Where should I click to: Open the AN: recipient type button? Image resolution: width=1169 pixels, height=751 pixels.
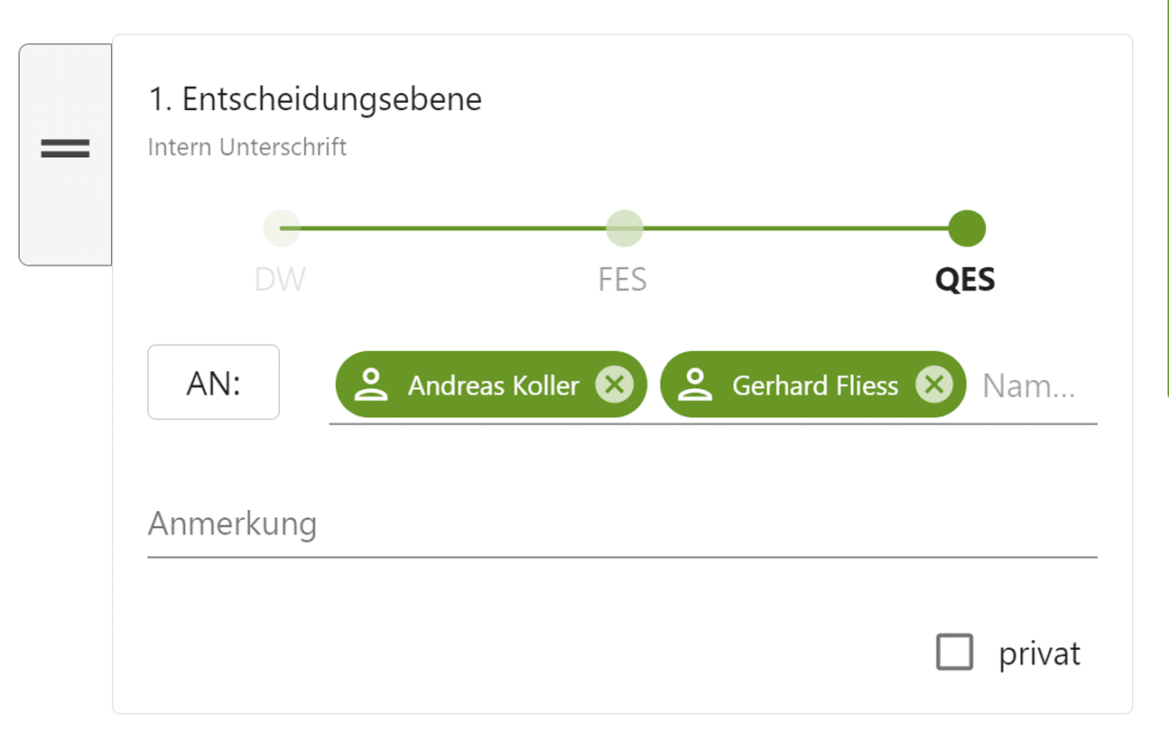pyautogui.click(x=214, y=383)
